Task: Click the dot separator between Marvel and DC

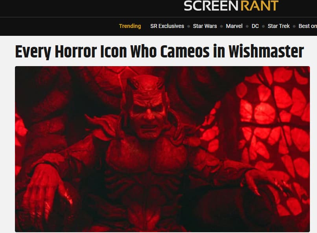Action: (247, 26)
